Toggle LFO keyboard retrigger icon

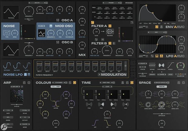pyautogui.click(x=157, y=56)
